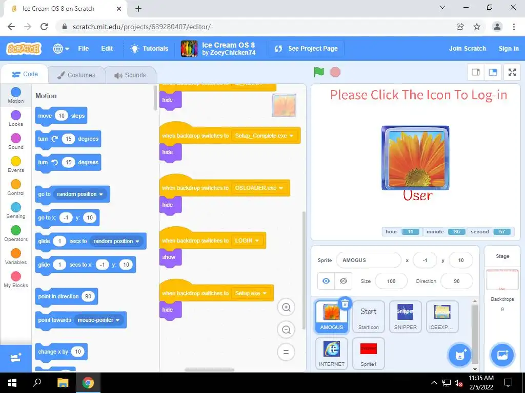Switch to small stage layout
This screenshot has height=393, width=525.
pos(476,72)
